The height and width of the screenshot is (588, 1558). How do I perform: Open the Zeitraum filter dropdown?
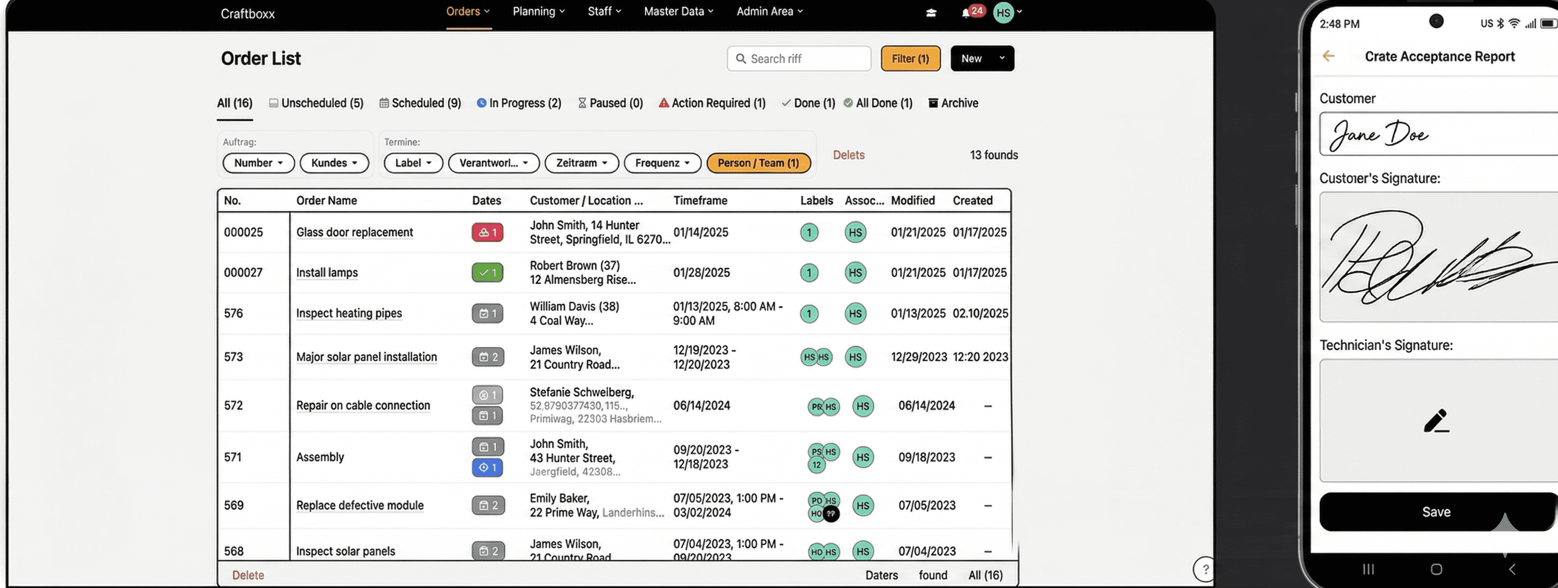[x=581, y=163]
